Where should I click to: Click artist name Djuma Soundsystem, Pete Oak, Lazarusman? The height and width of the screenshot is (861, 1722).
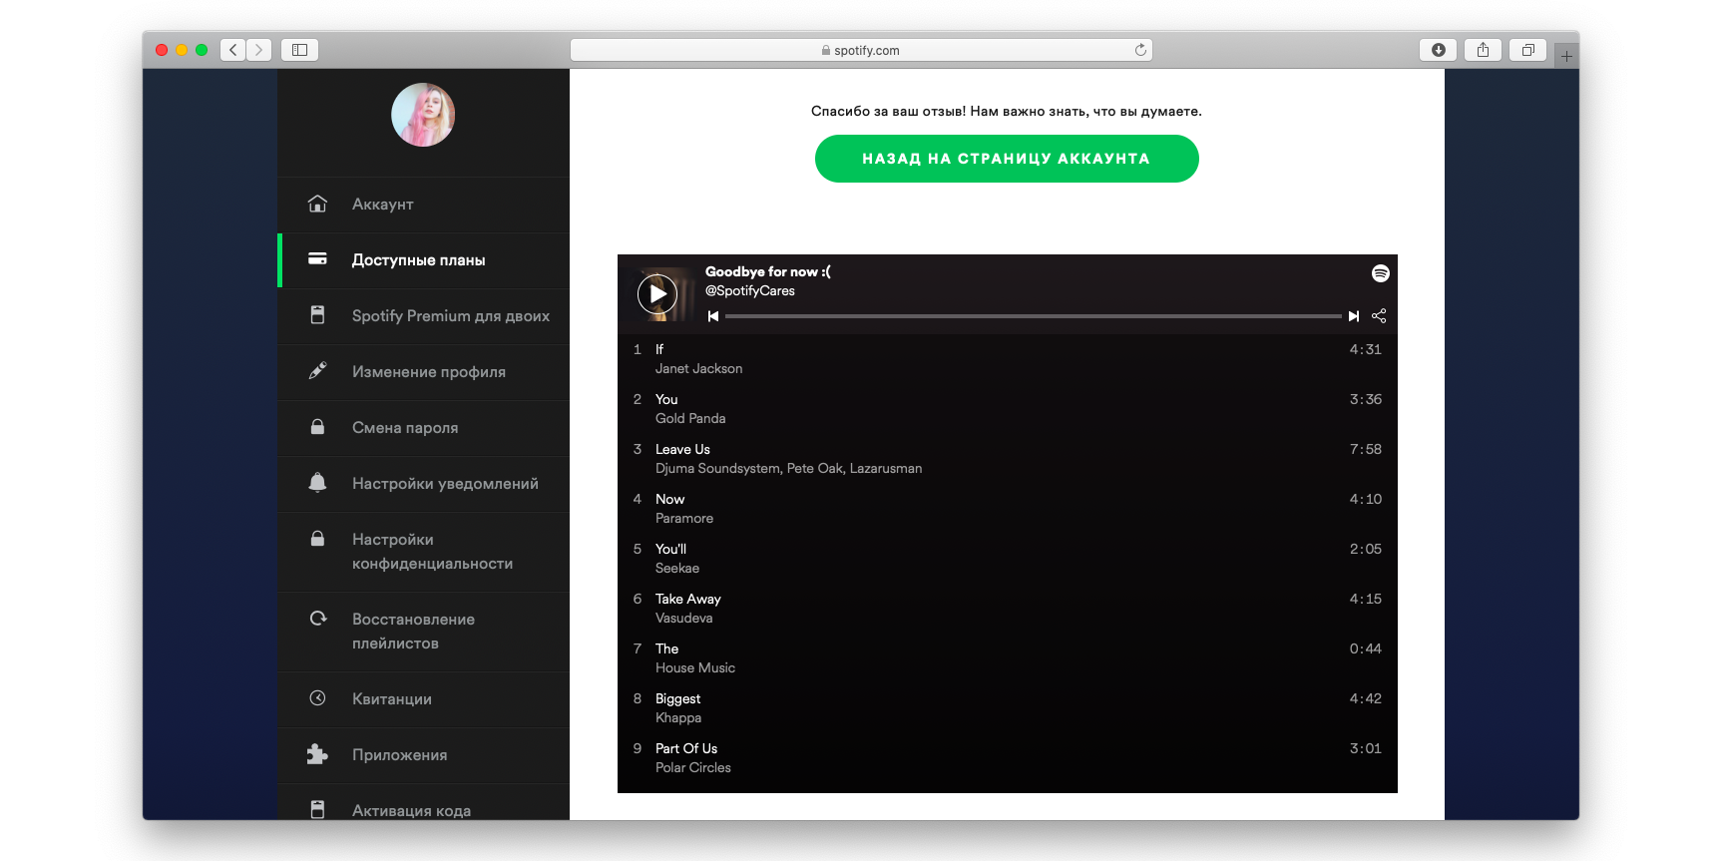788,468
